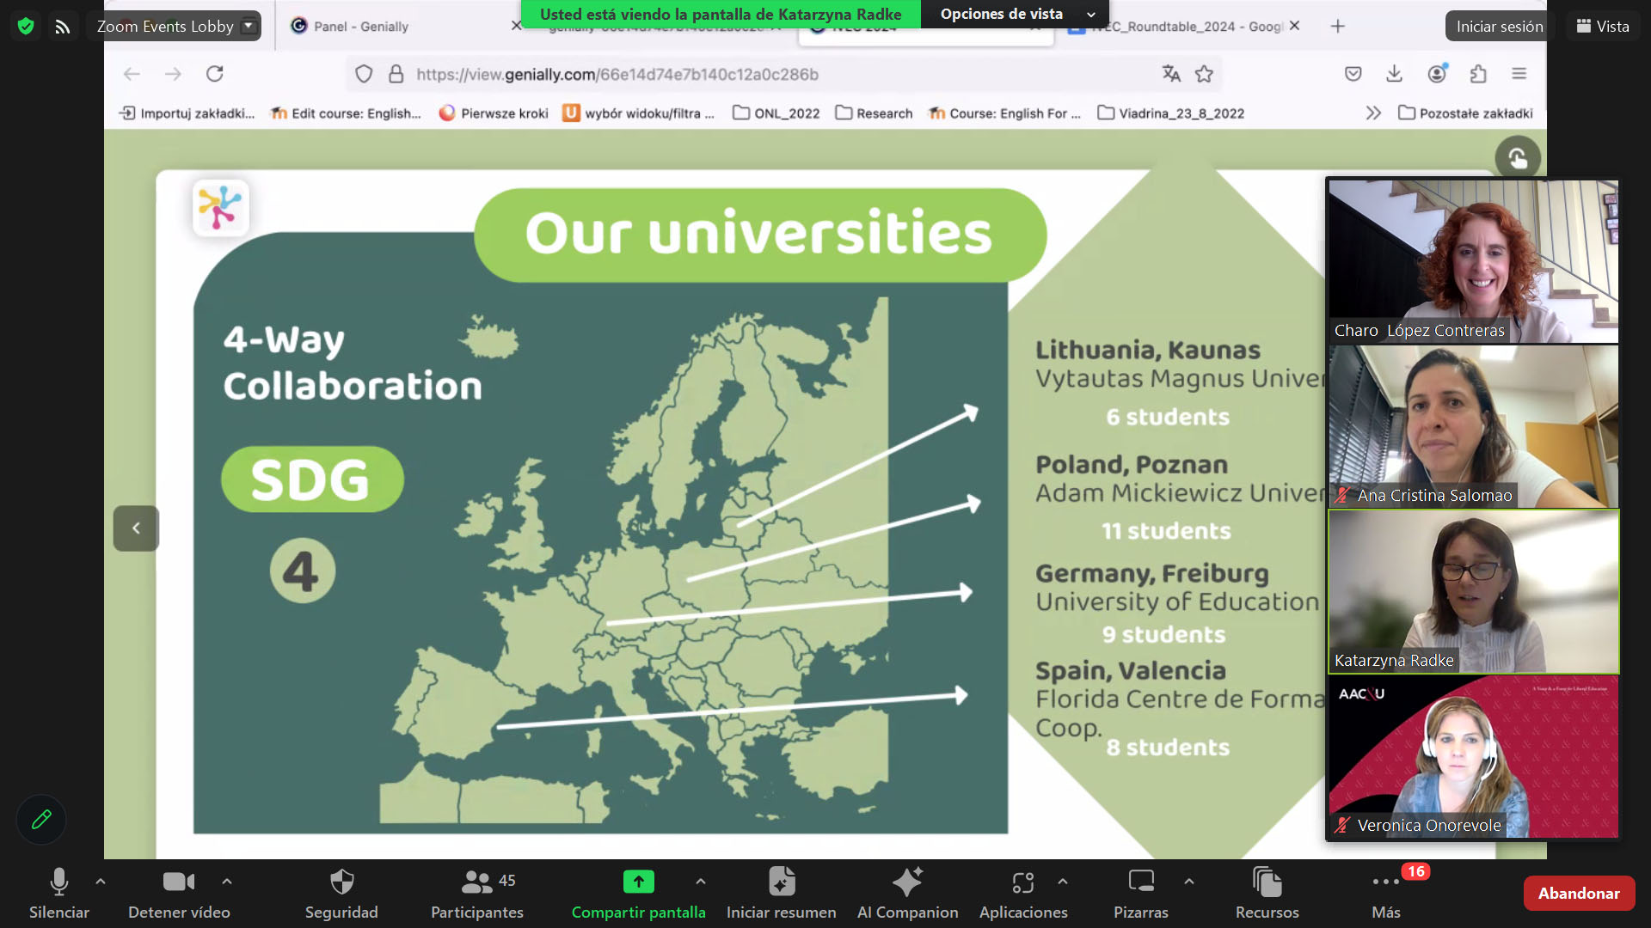The width and height of the screenshot is (1651, 928).
Task: Open the Seguridad menu
Action: point(341,894)
